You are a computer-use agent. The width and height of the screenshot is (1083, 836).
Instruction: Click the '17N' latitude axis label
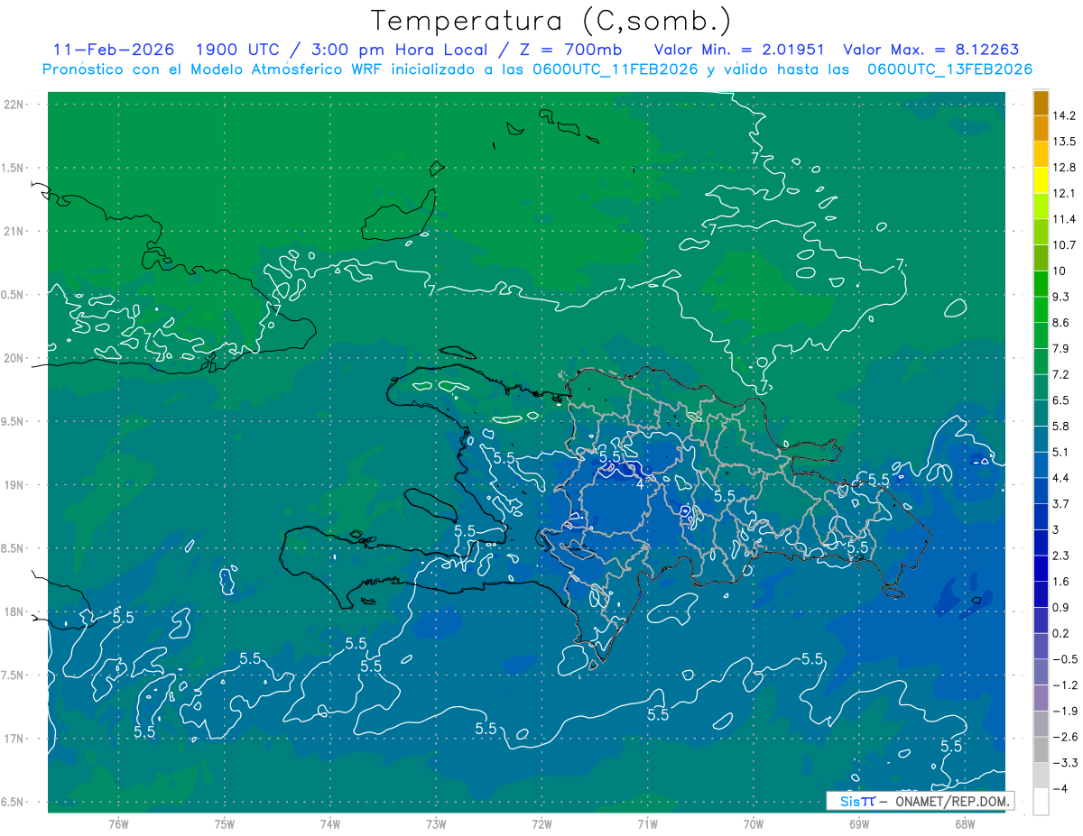click(x=14, y=739)
